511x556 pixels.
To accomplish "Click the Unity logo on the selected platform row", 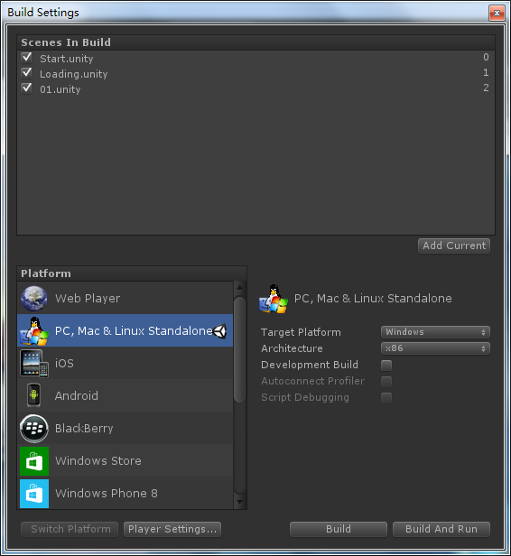I will (x=220, y=331).
